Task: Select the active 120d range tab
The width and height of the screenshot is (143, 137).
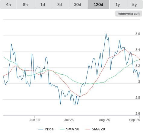Action: (x=98, y=5)
